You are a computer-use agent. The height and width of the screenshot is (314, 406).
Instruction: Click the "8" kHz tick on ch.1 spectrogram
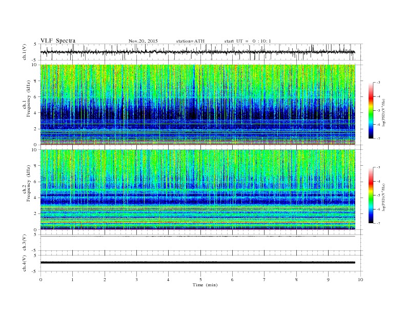pyautogui.click(x=36, y=81)
